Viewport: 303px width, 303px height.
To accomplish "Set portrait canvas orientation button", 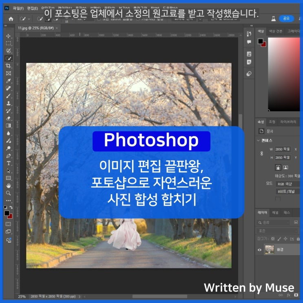I will pyautogui.click(x=278, y=167).
